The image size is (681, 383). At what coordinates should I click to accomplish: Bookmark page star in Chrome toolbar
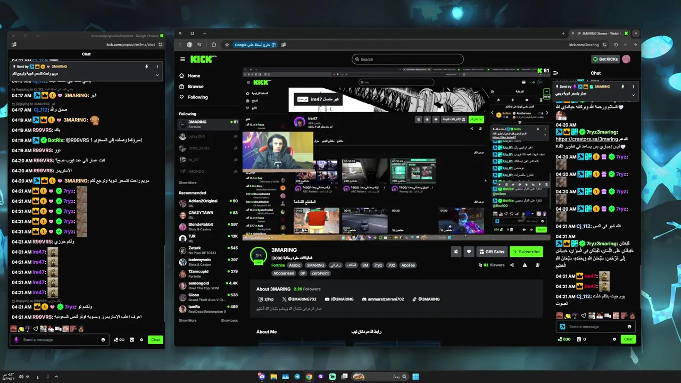click(227, 45)
